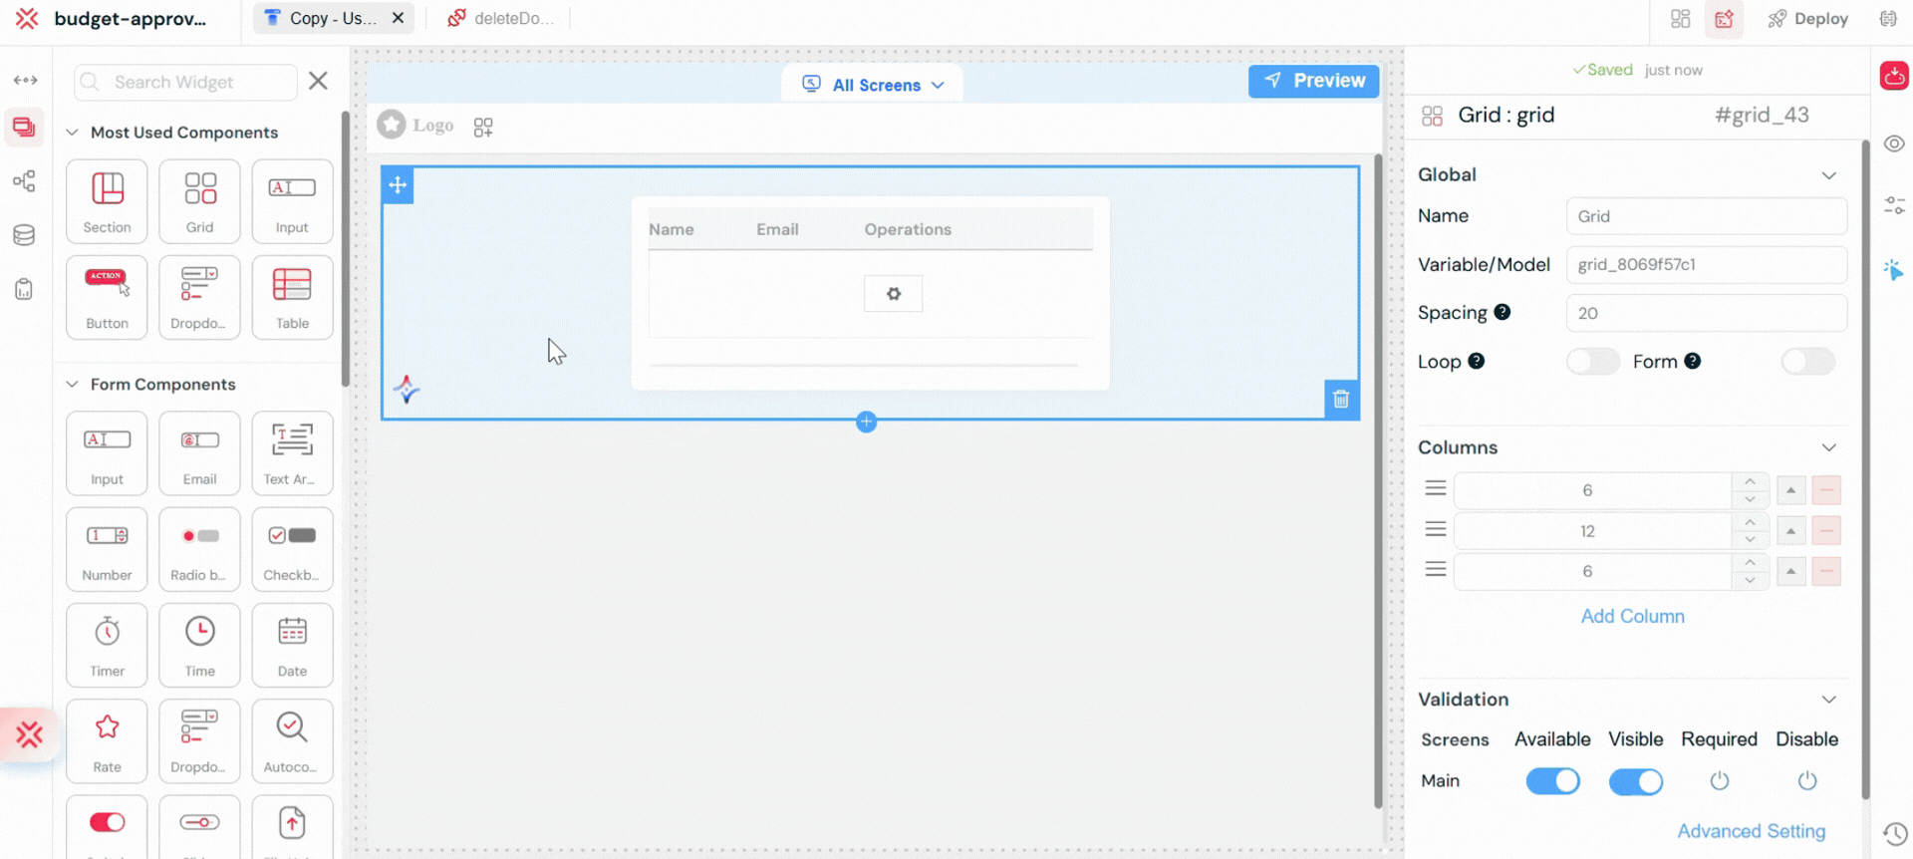Viewport: 1913px width, 859px height.
Task: Add a Section widget from components
Action: pos(107,200)
